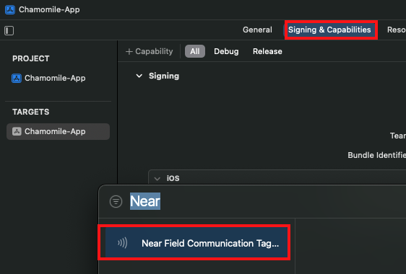Click the project blueprint icon under PROJECT

tap(17, 78)
